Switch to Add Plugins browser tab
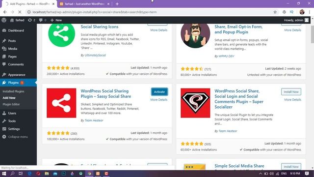Screen dimensions: 314x177 pyautogui.click(x=29, y=4)
